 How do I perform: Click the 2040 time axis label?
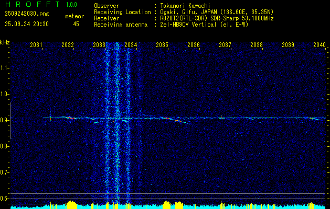tap(320, 45)
